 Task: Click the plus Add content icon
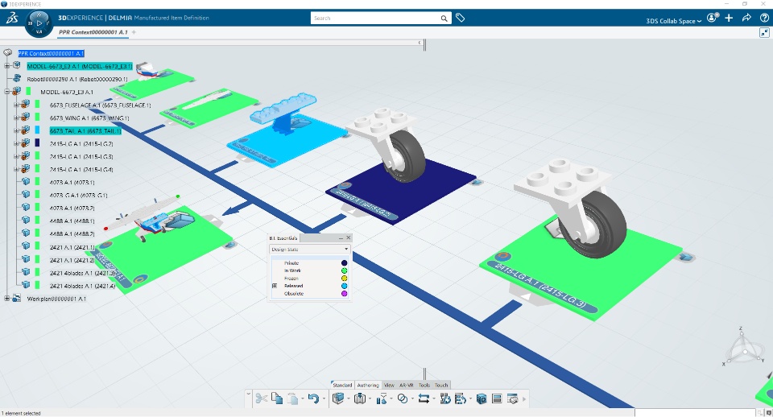tap(729, 18)
